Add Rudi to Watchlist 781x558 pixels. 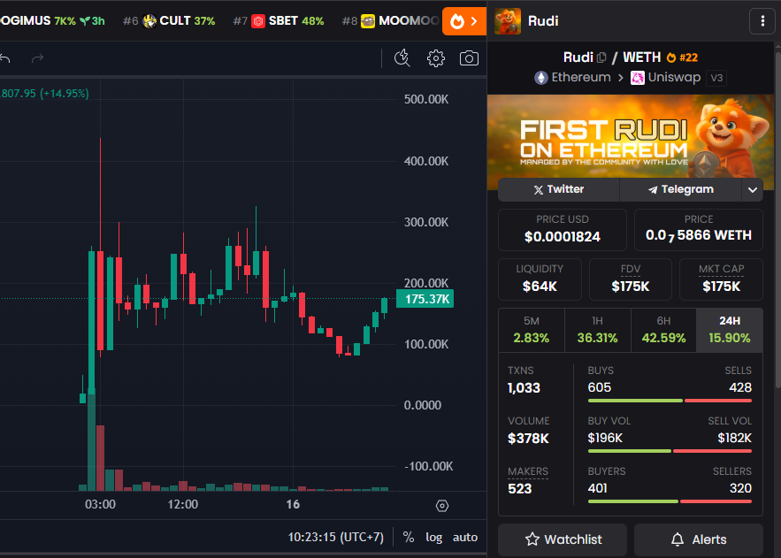pyautogui.click(x=563, y=539)
